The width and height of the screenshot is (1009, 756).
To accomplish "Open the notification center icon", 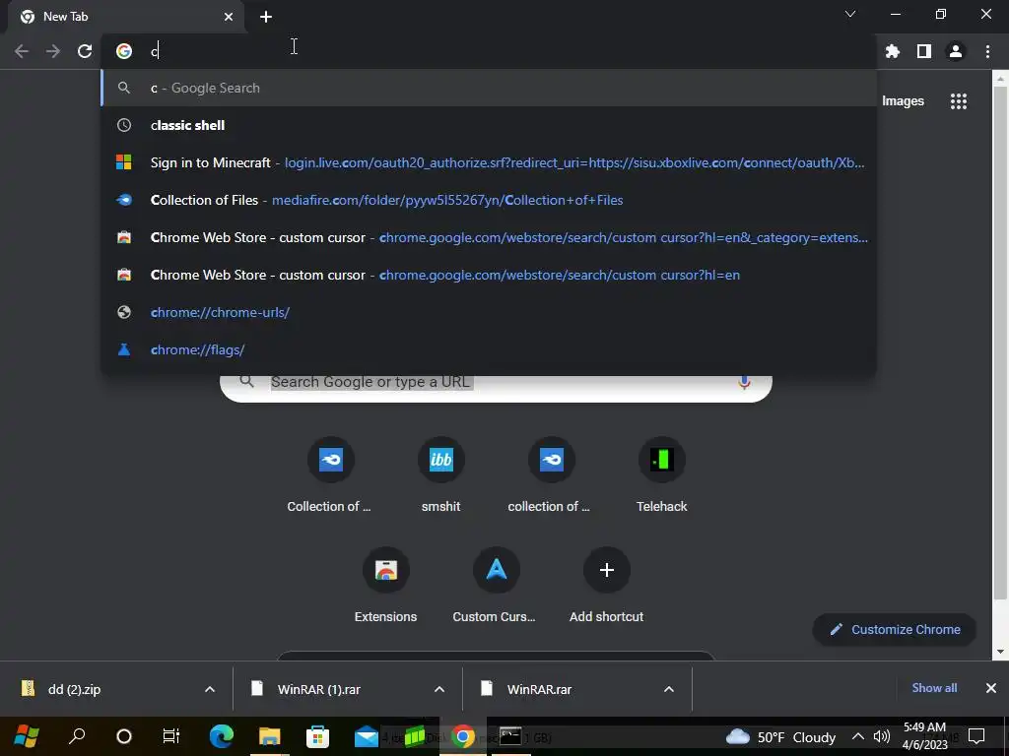I will (x=976, y=736).
